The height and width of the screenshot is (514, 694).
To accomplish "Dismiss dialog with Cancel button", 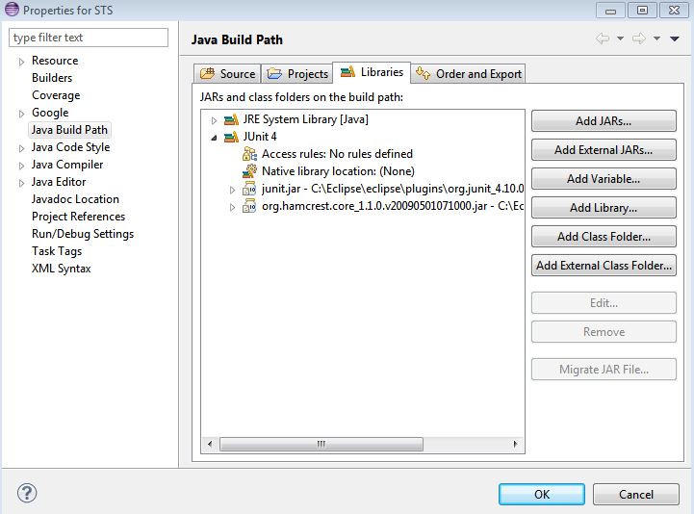I will 636,494.
